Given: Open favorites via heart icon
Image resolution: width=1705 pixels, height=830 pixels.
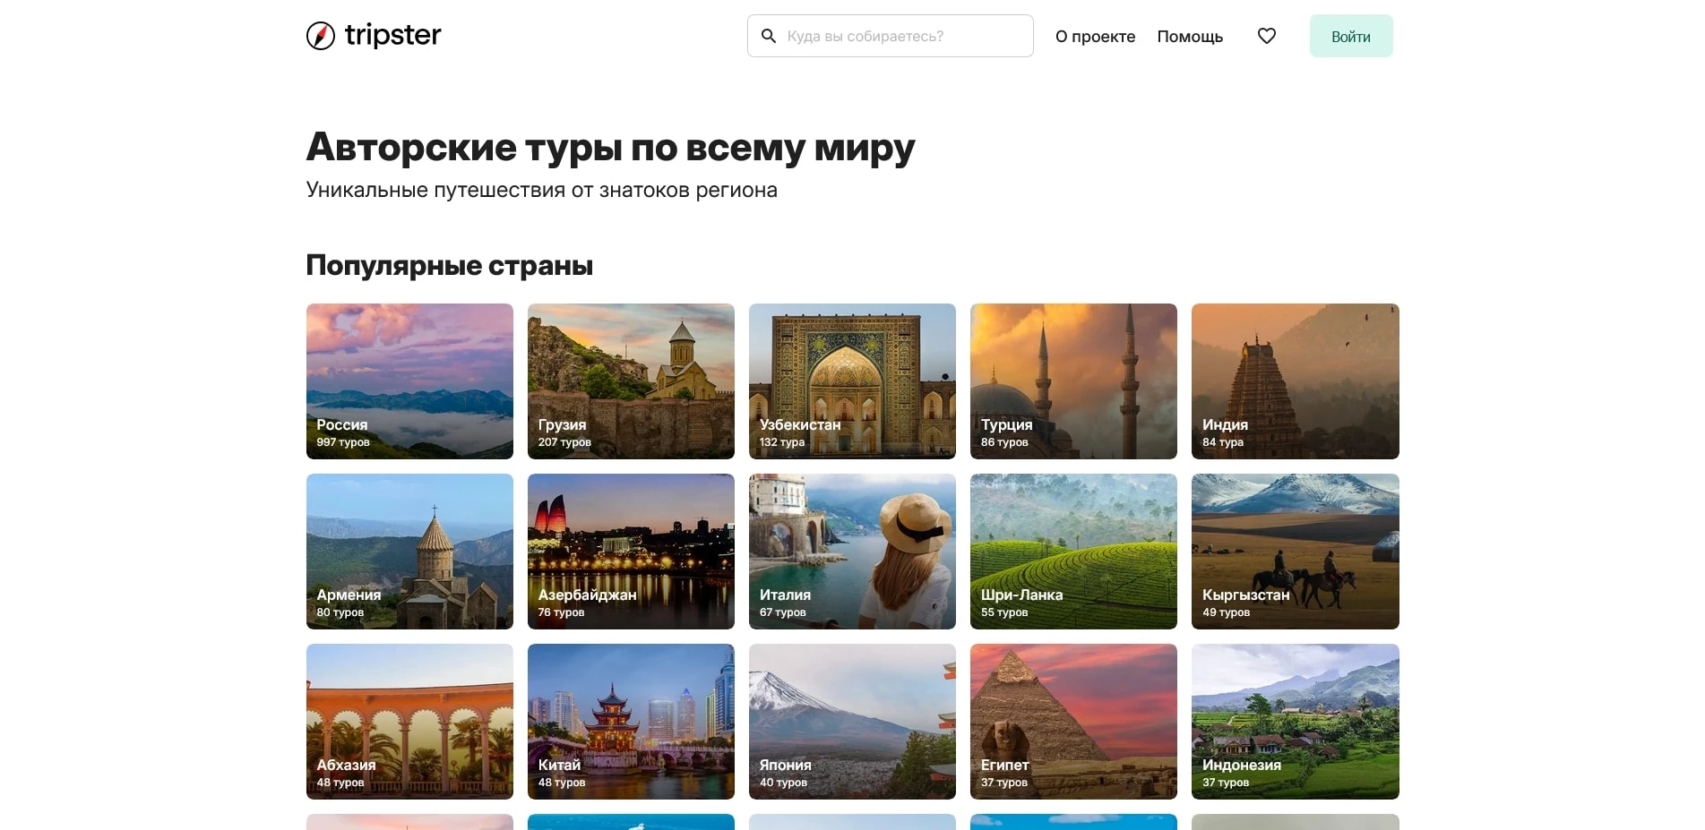Looking at the screenshot, I should tap(1266, 36).
